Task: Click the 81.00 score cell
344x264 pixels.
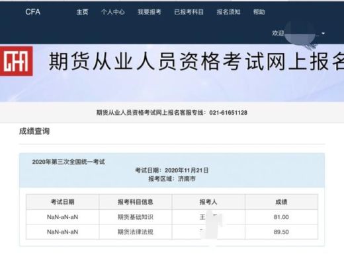Action: (281, 217)
